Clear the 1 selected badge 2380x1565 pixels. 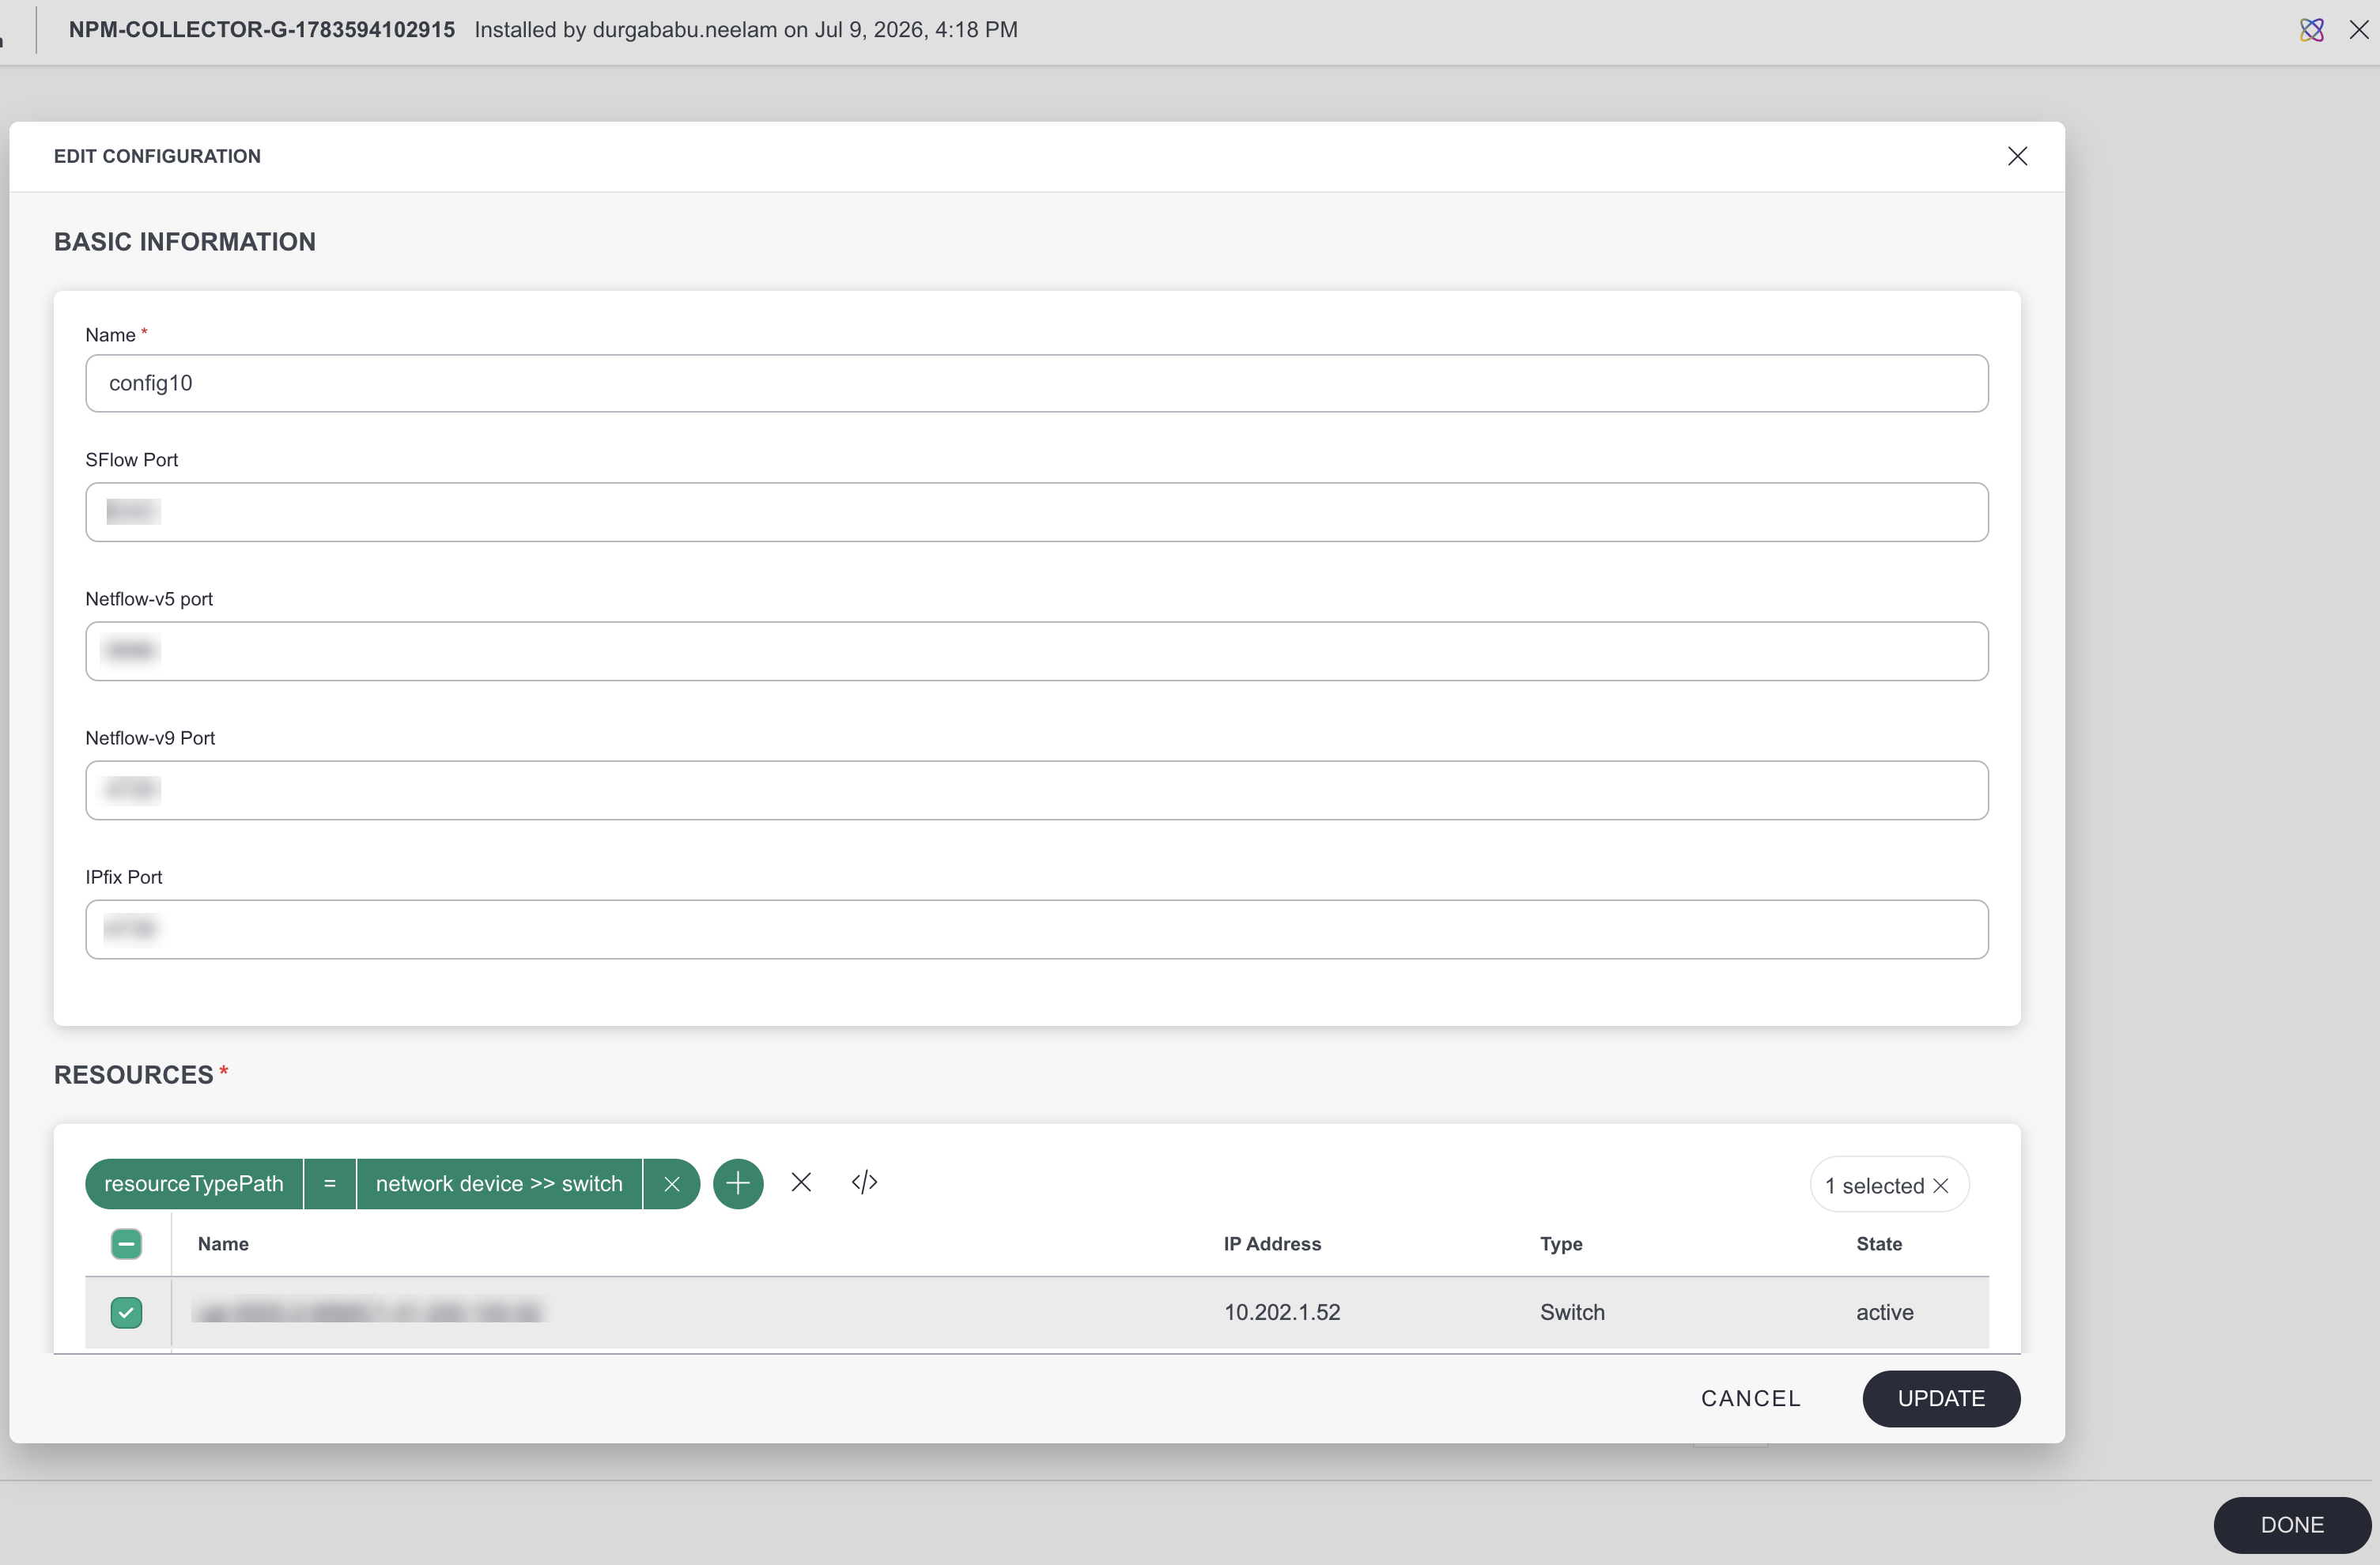click(x=1941, y=1186)
